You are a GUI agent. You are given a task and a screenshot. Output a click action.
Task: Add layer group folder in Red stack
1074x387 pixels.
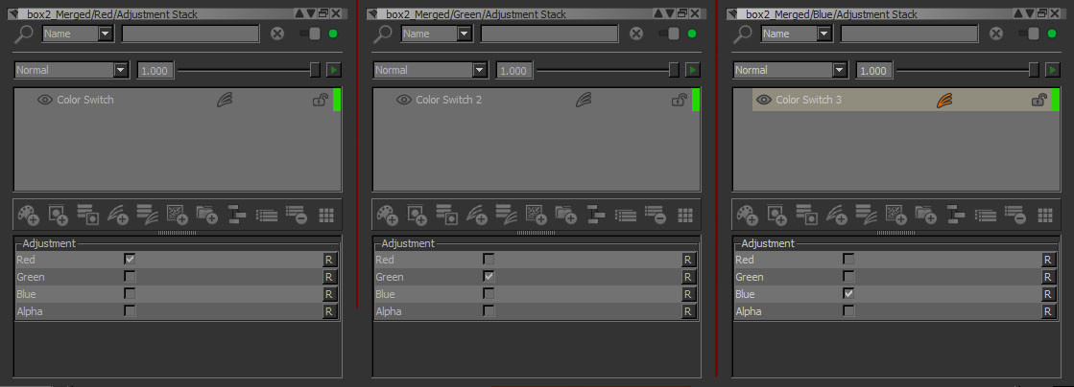pos(207,216)
